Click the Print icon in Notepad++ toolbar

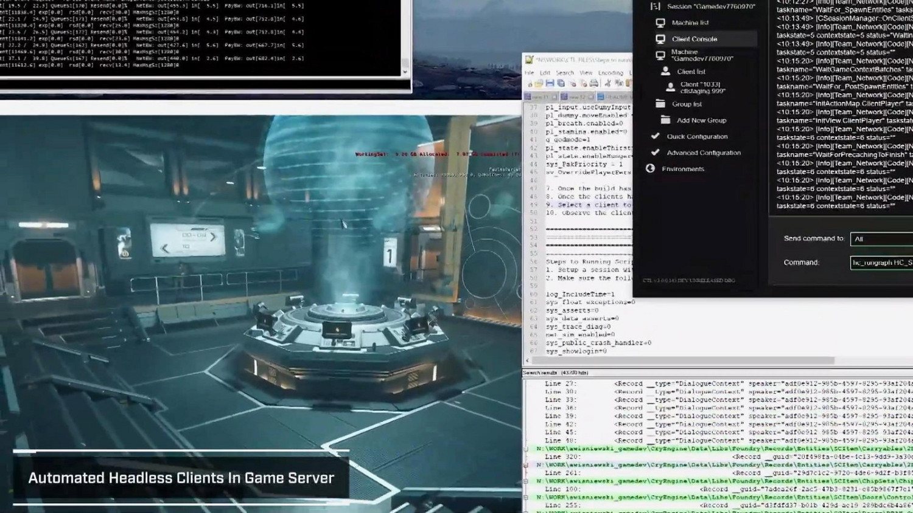tap(593, 83)
